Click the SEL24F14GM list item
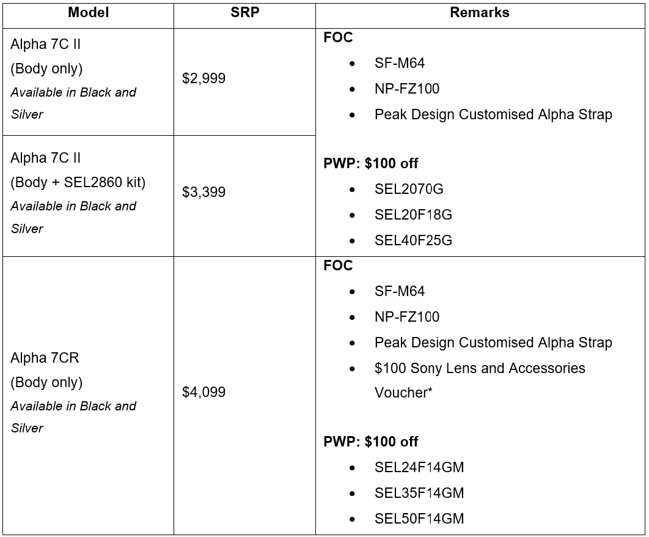 click(x=419, y=467)
